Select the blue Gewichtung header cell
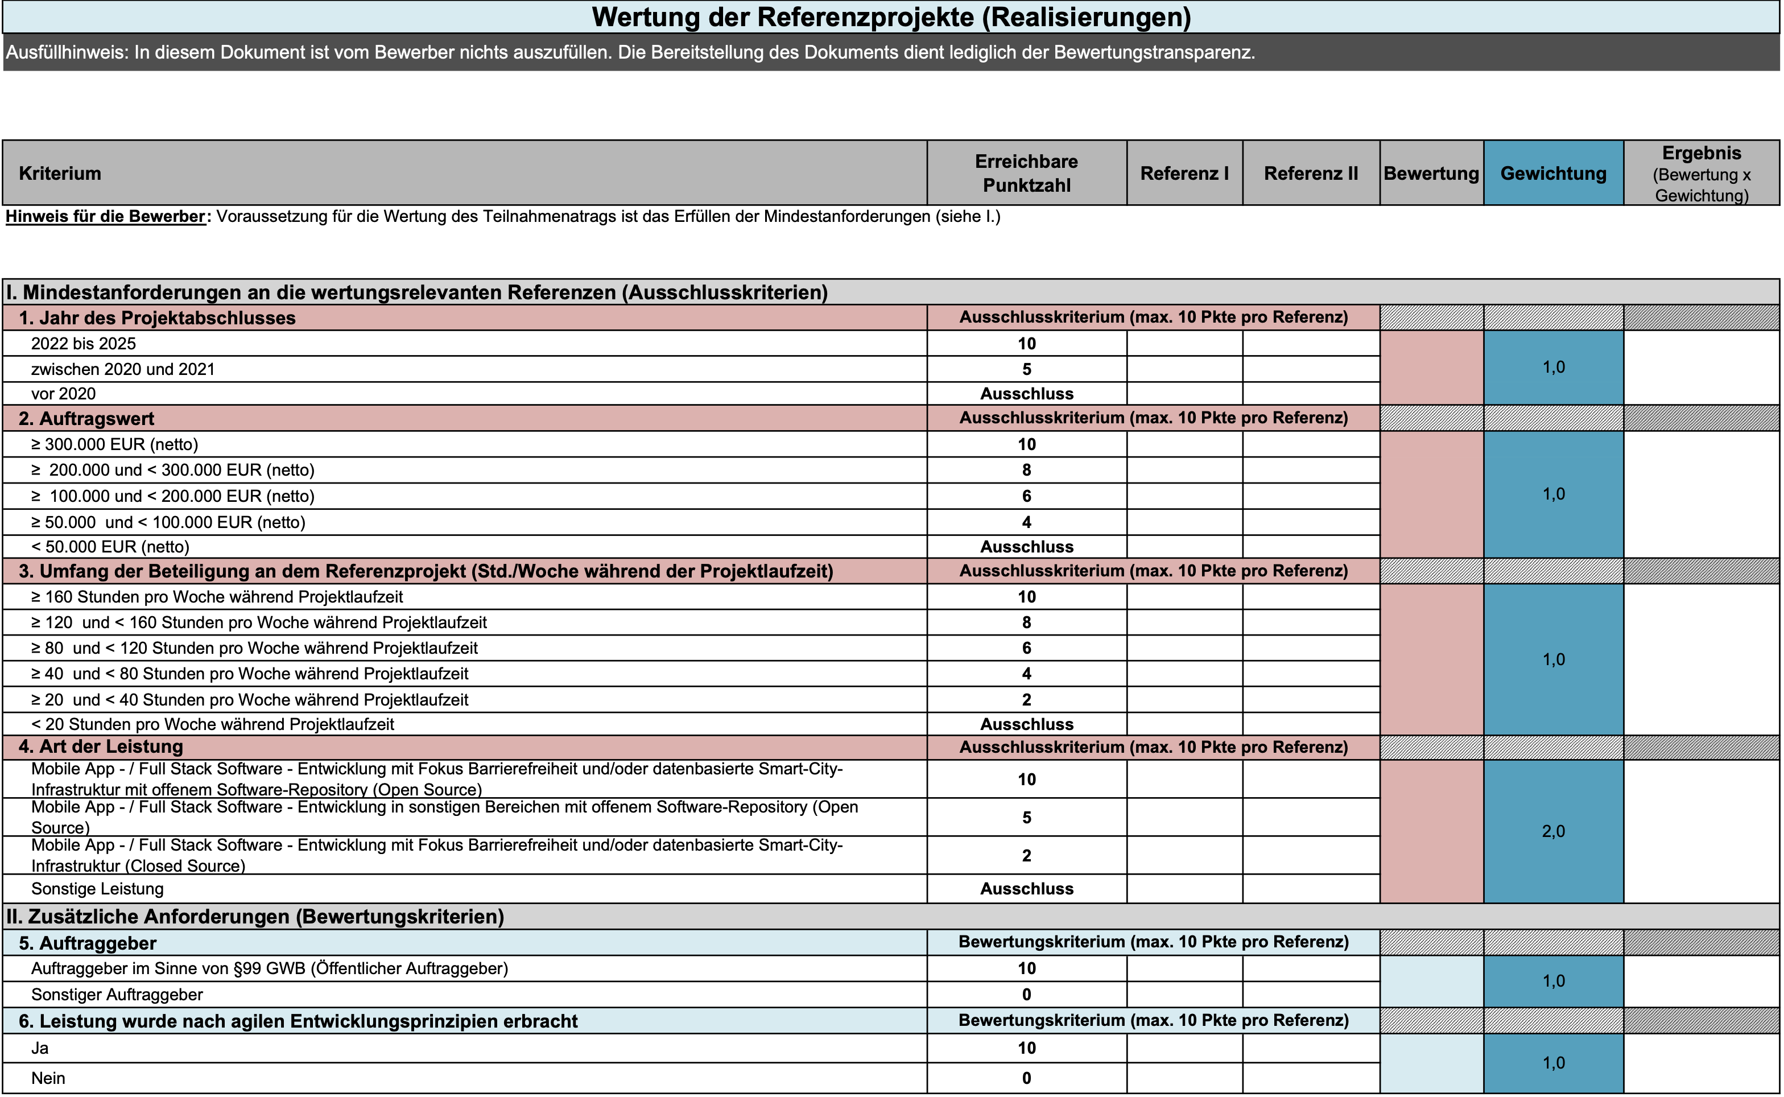The width and height of the screenshot is (1784, 1097). coord(1552,174)
